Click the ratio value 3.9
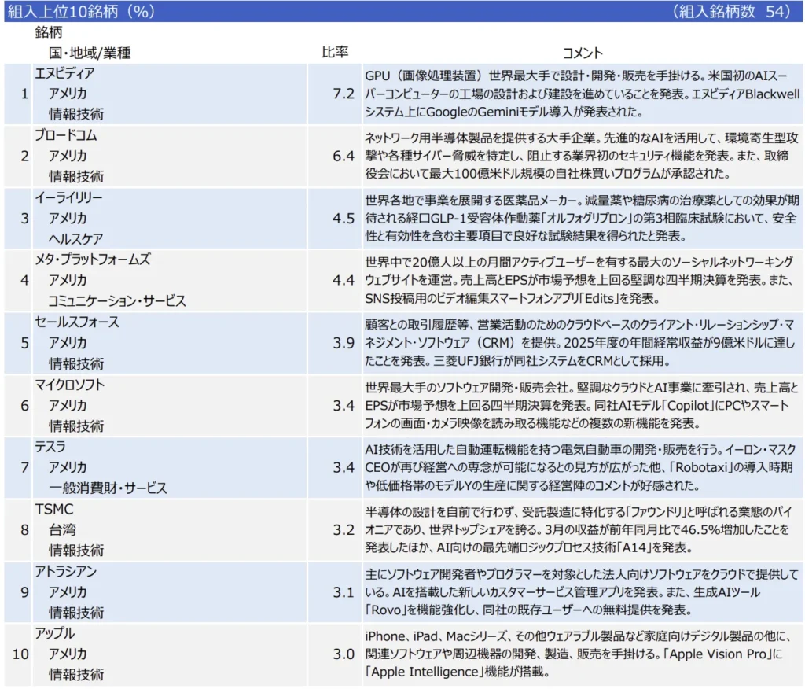 point(344,343)
